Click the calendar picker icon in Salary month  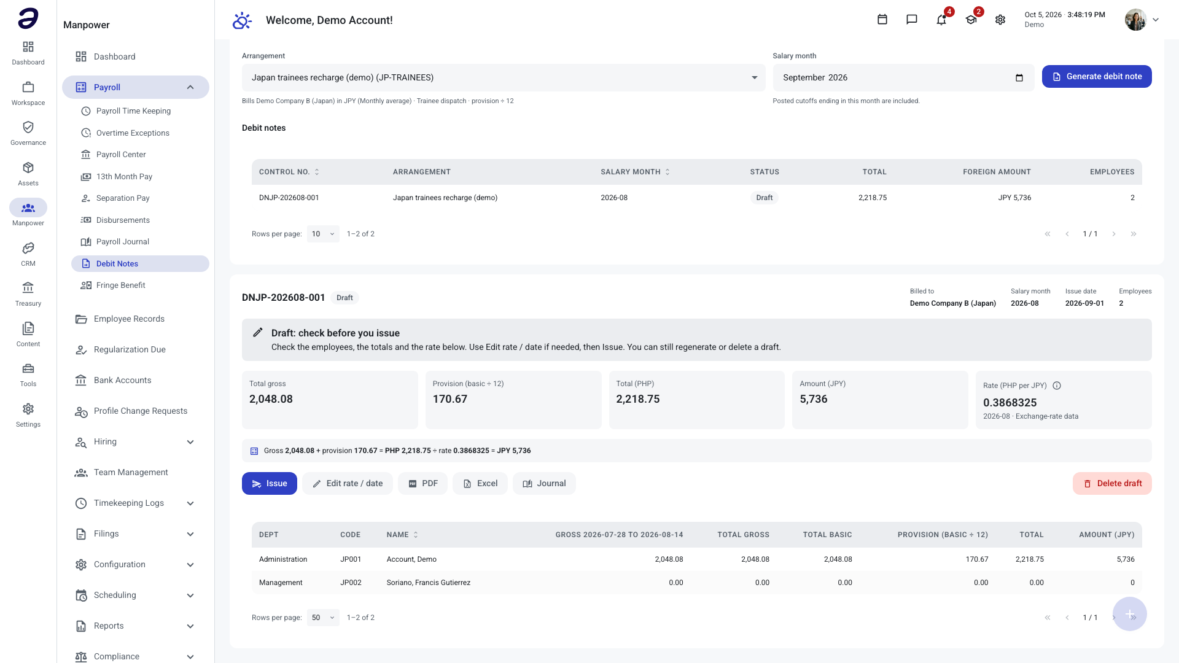click(x=1019, y=78)
